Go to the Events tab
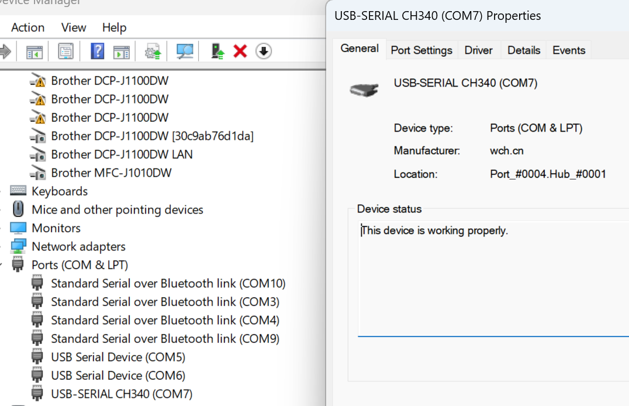 (569, 50)
